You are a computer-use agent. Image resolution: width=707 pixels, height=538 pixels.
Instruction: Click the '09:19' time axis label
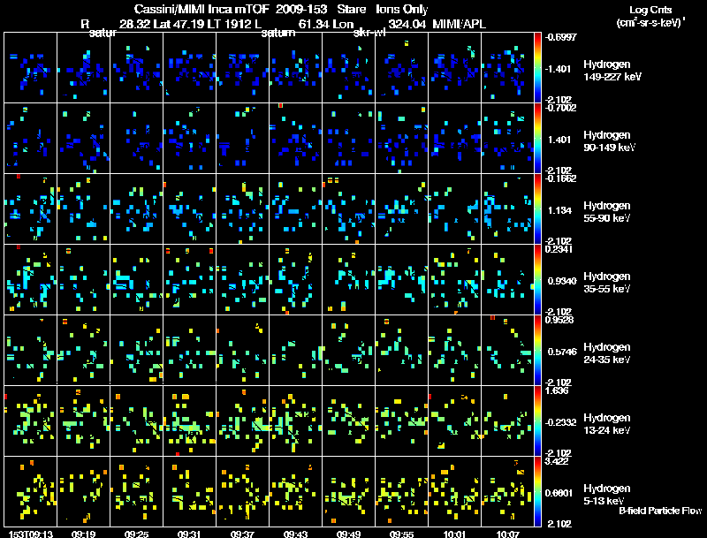(83, 534)
